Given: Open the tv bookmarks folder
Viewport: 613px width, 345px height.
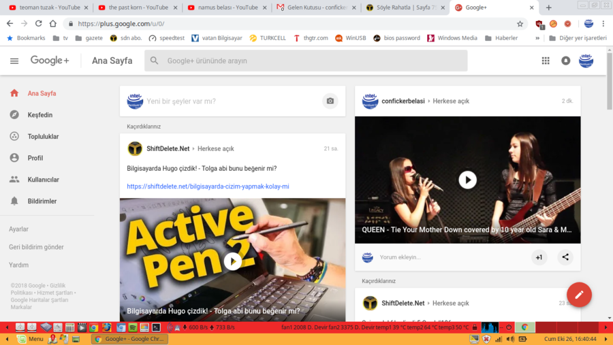Looking at the screenshot, I should (61, 38).
